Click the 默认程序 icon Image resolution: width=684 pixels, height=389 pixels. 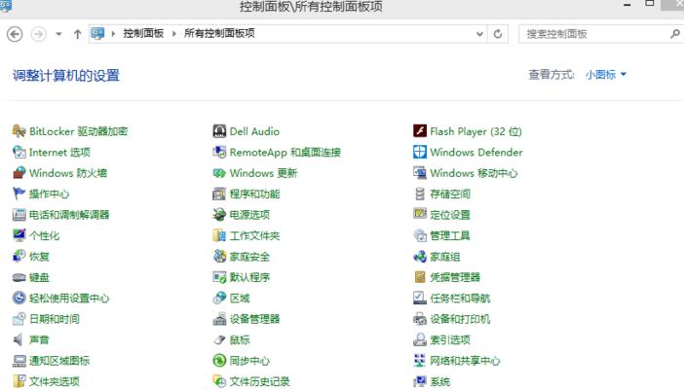click(219, 277)
